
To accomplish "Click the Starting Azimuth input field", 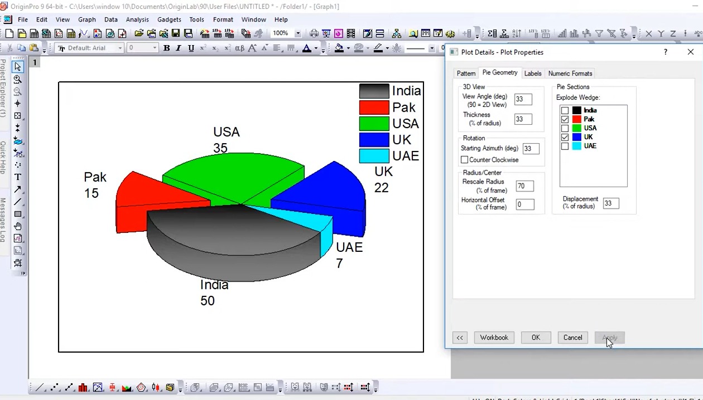I will (531, 149).
